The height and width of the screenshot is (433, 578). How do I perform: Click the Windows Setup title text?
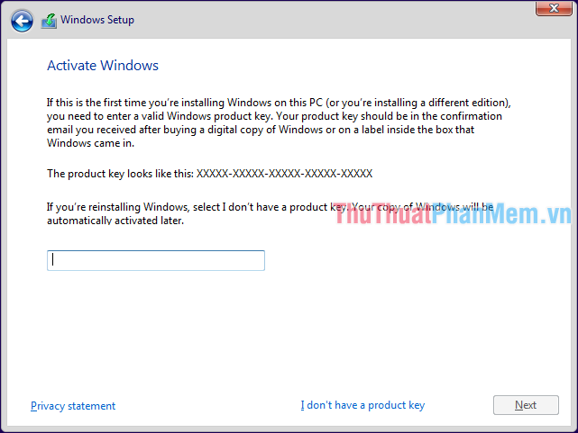(97, 20)
